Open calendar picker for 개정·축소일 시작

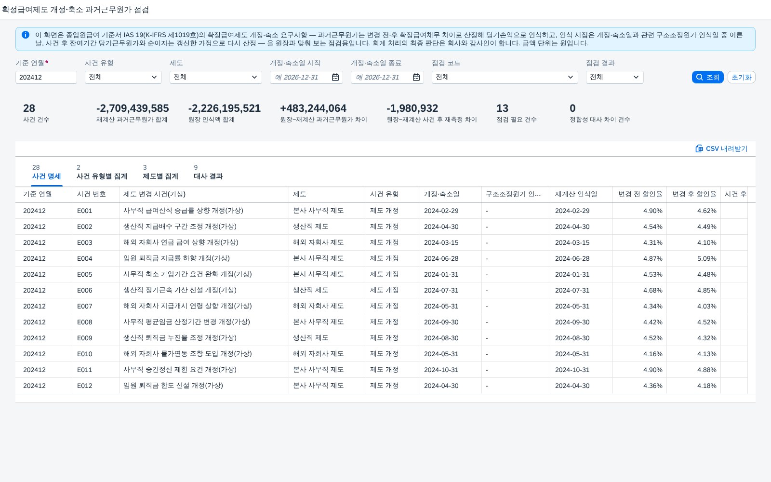335,77
